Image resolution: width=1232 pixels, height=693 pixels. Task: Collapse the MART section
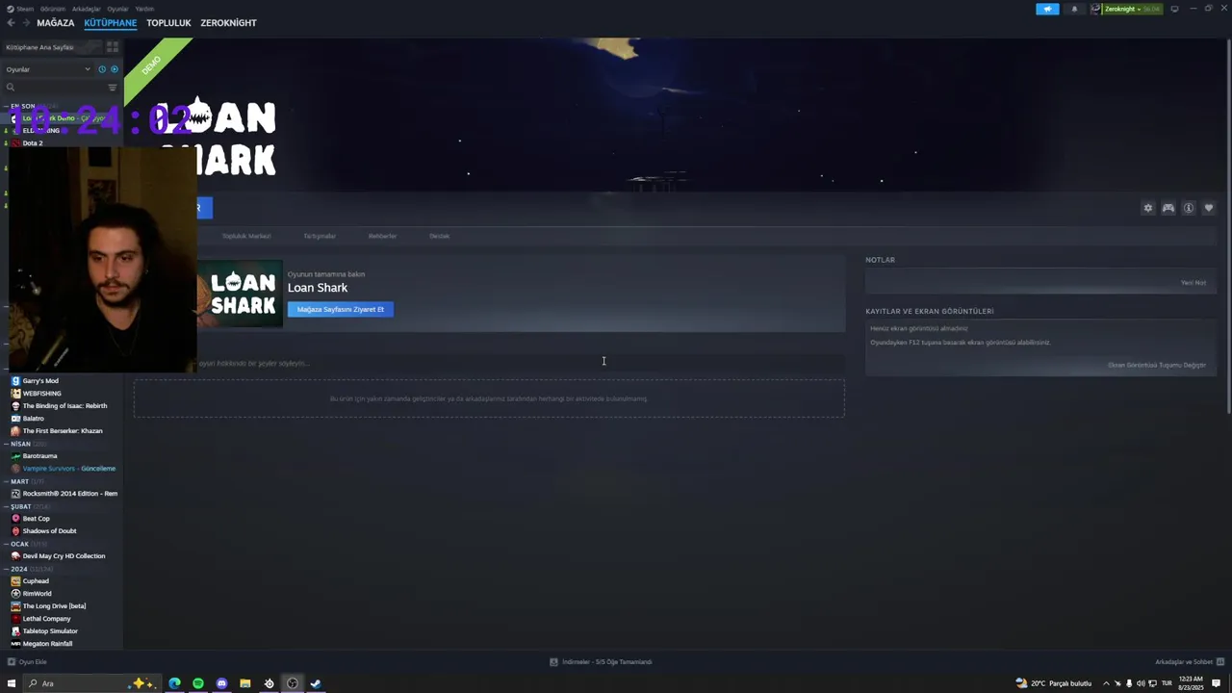(x=7, y=481)
